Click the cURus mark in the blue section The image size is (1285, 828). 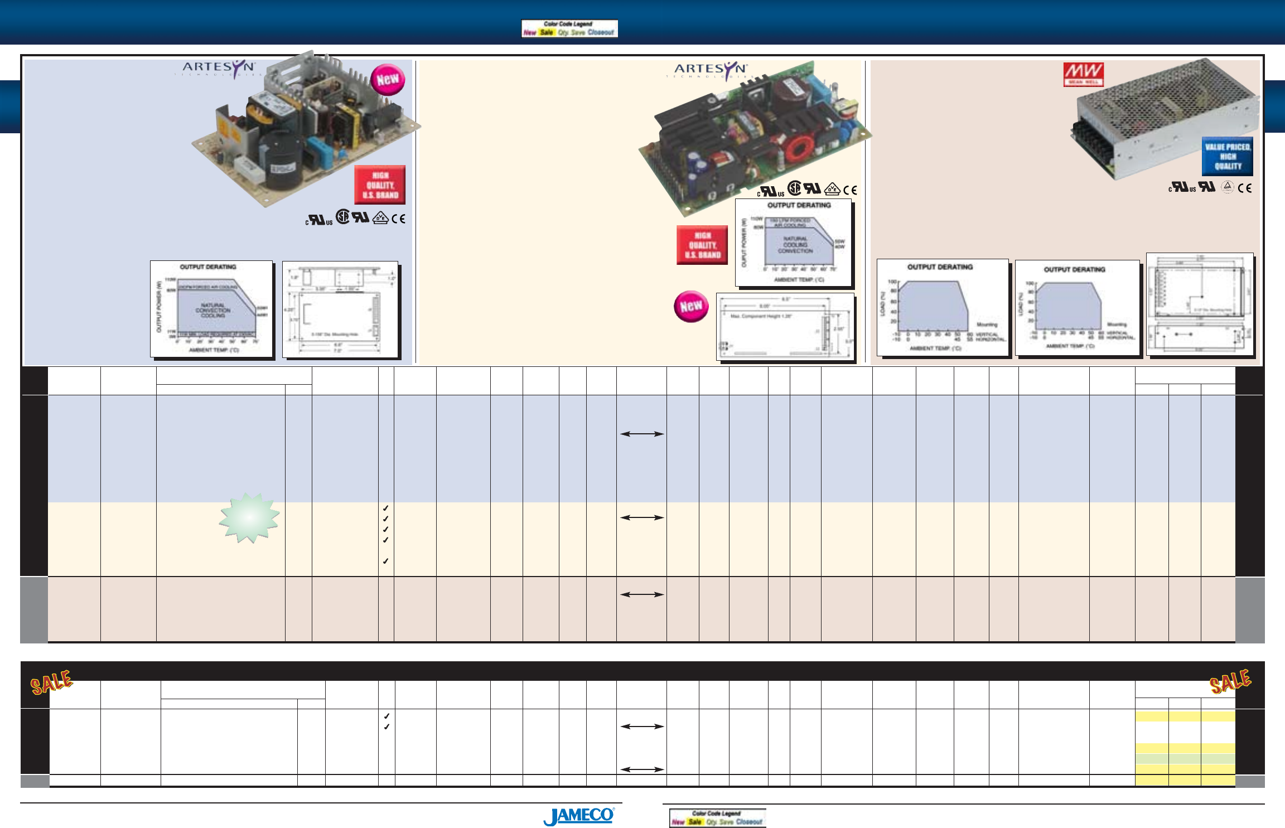(x=318, y=220)
